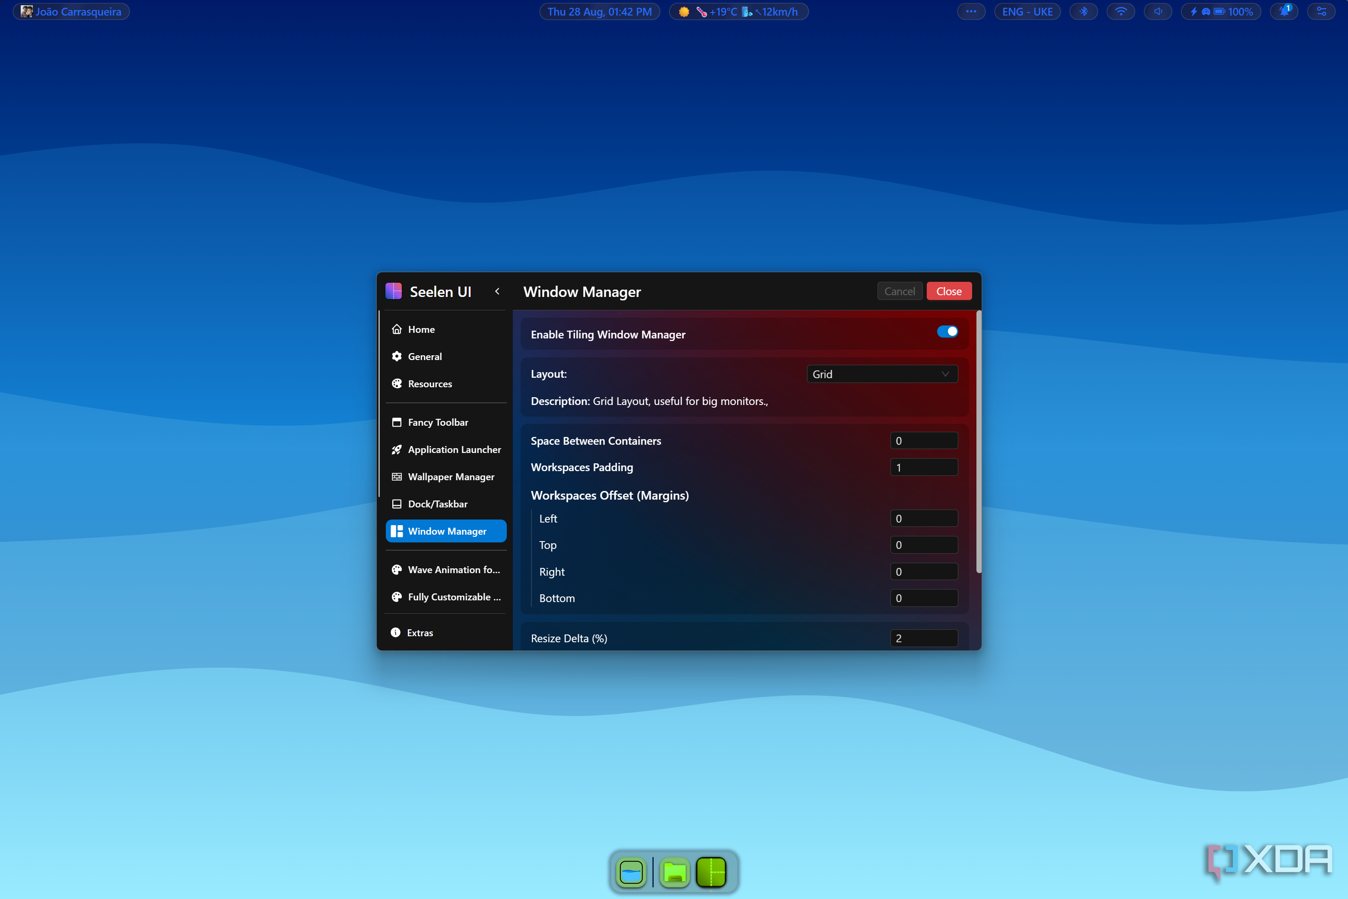Collapse the Seelen UI sidebar chevron
Viewport: 1348px width, 899px height.
[x=497, y=291]
